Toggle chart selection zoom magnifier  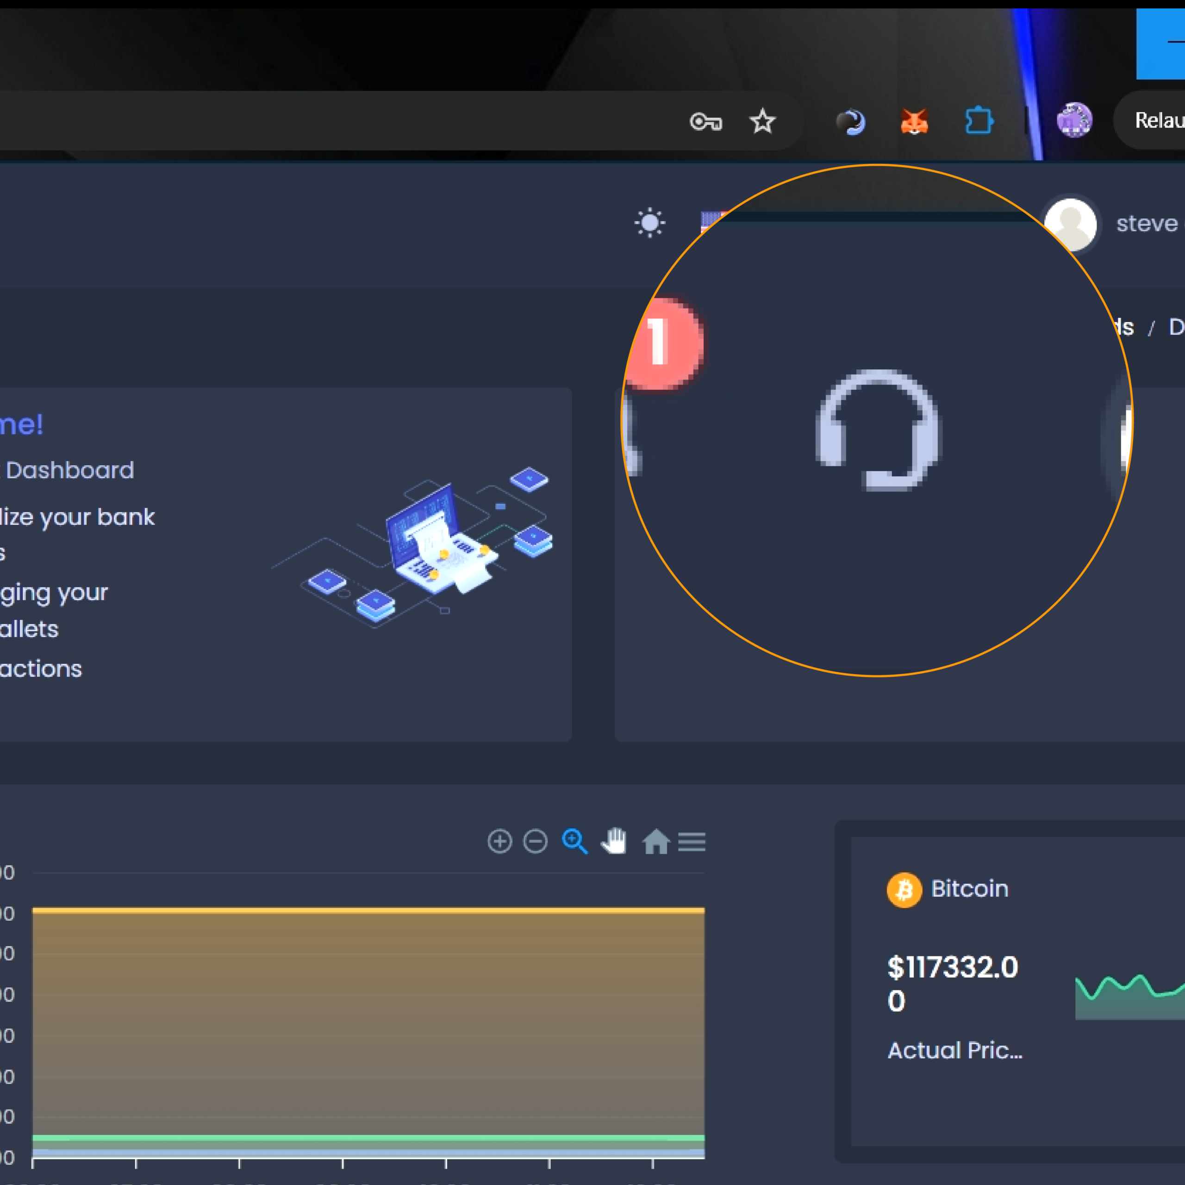575,841
